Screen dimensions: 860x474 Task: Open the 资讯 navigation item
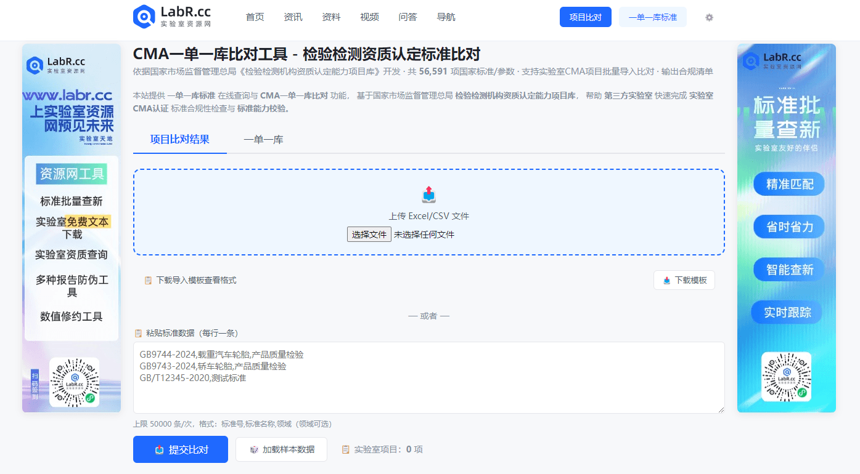point(293,17)
